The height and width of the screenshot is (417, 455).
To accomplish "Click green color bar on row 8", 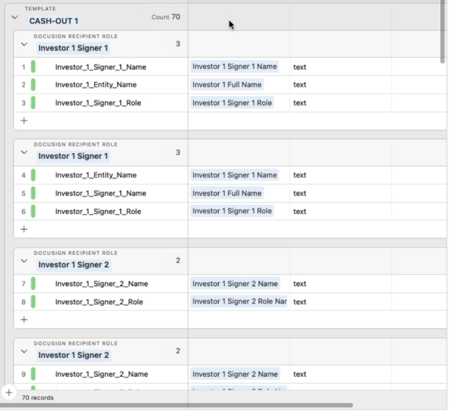I will click(x=33, y=302).
